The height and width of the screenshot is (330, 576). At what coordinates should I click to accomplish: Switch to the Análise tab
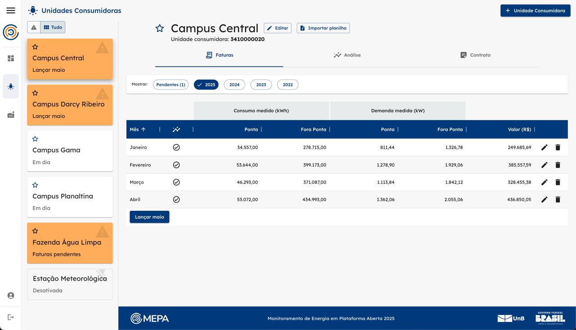347,55
